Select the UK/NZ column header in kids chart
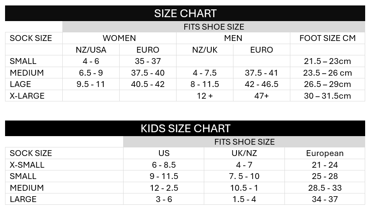This screenshot has height=211, width=371. pos(244,153)
